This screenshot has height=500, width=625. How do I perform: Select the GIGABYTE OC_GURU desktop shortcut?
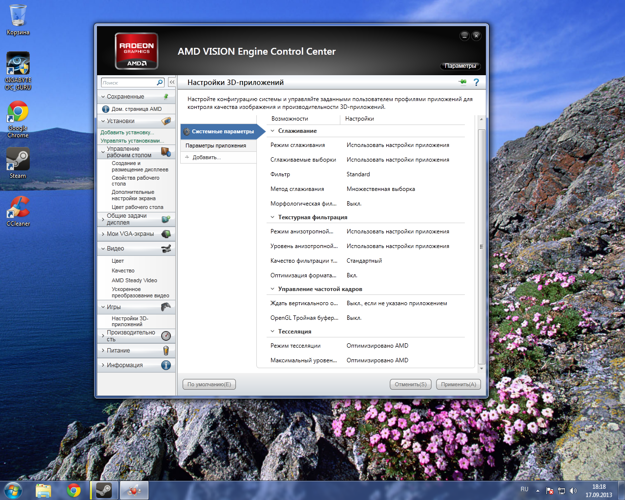18,71
